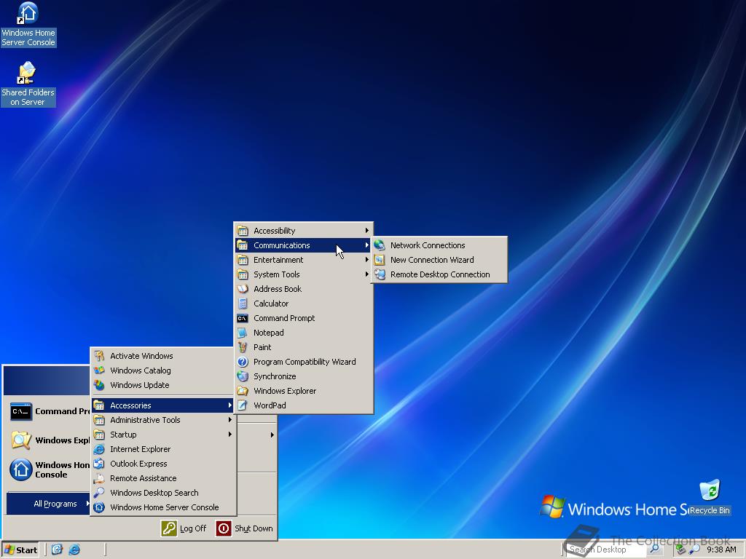Image resolution: width=746 pixels, height=559 pixels.
Task: Expand the Entertainment submenu arrow
Action: pyautogui.click(x=367, y=260)
